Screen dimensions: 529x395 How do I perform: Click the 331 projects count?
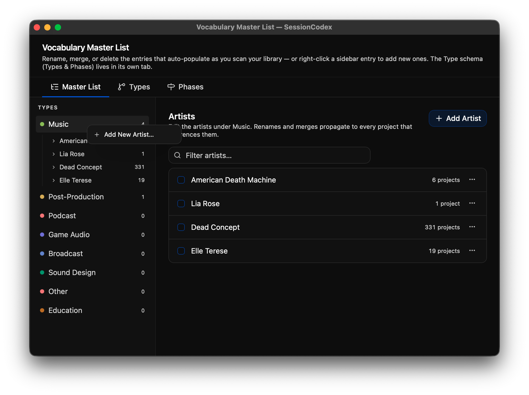click(x=442, y=227)
